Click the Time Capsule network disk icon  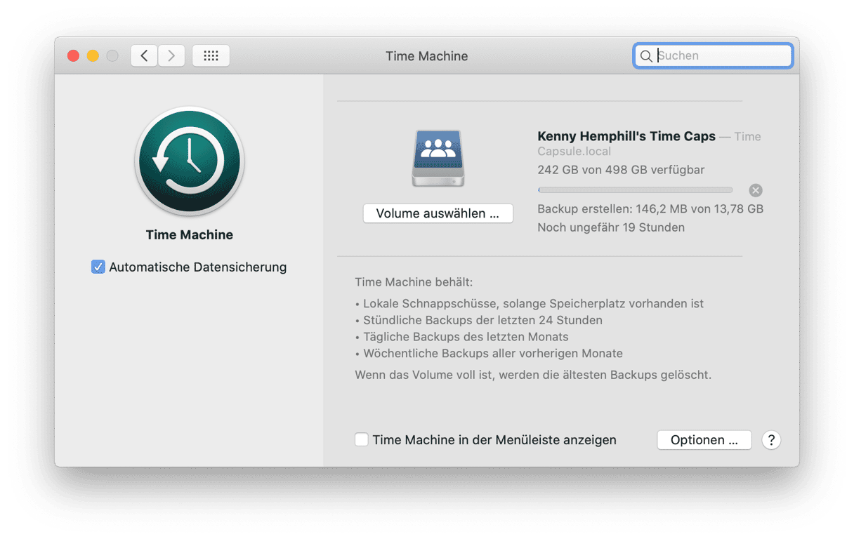pyautogui.click(x=438, y=158)
